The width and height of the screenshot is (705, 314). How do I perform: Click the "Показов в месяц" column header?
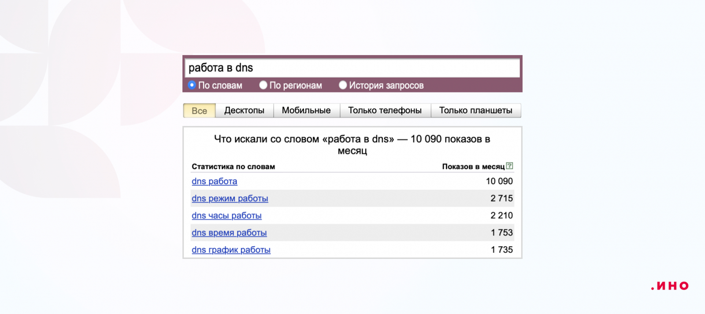pos(473,167)
